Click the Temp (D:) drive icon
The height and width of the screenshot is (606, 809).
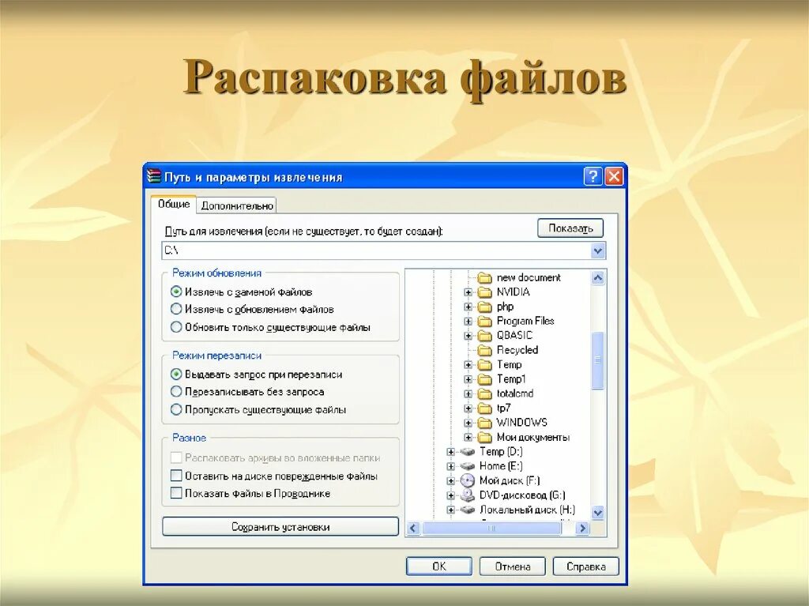pyautogui.click(x=468, y=452)
